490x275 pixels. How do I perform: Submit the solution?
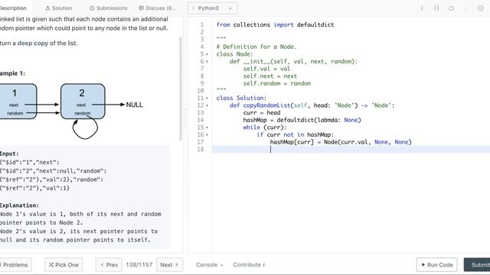coord(477,265)
